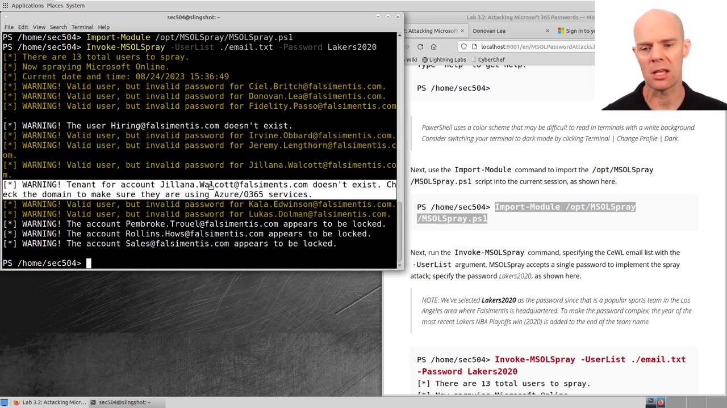727x408 pixels.
Task: Minimize the terminal window
Action: tap(378, 17)
